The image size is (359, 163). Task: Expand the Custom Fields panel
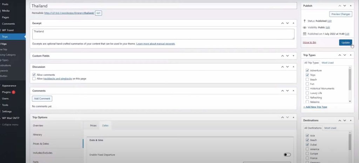click(293, 56)
